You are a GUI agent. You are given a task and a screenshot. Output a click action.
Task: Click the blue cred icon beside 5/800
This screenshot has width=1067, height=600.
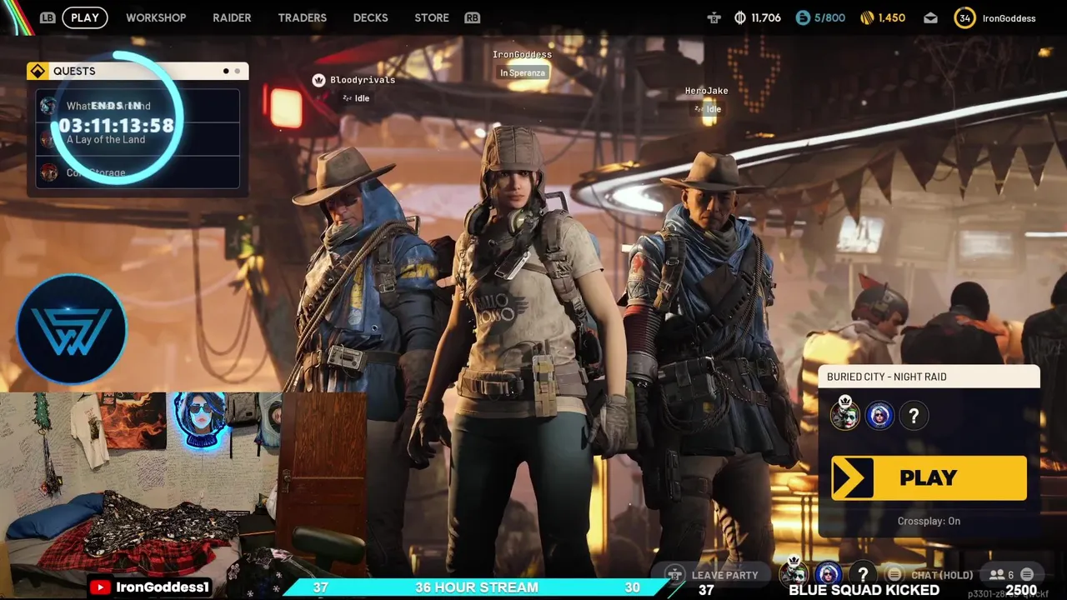802,17
